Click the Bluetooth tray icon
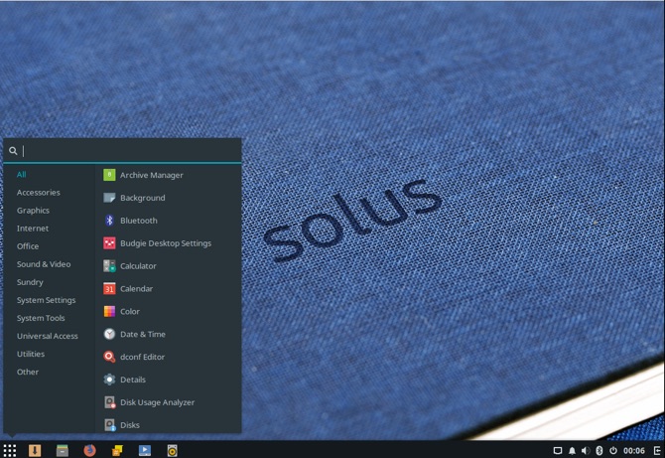The height and width of the screenshot is (458, 665). [598, 450]
